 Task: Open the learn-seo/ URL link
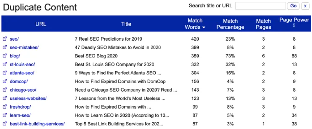click(20, 115)
